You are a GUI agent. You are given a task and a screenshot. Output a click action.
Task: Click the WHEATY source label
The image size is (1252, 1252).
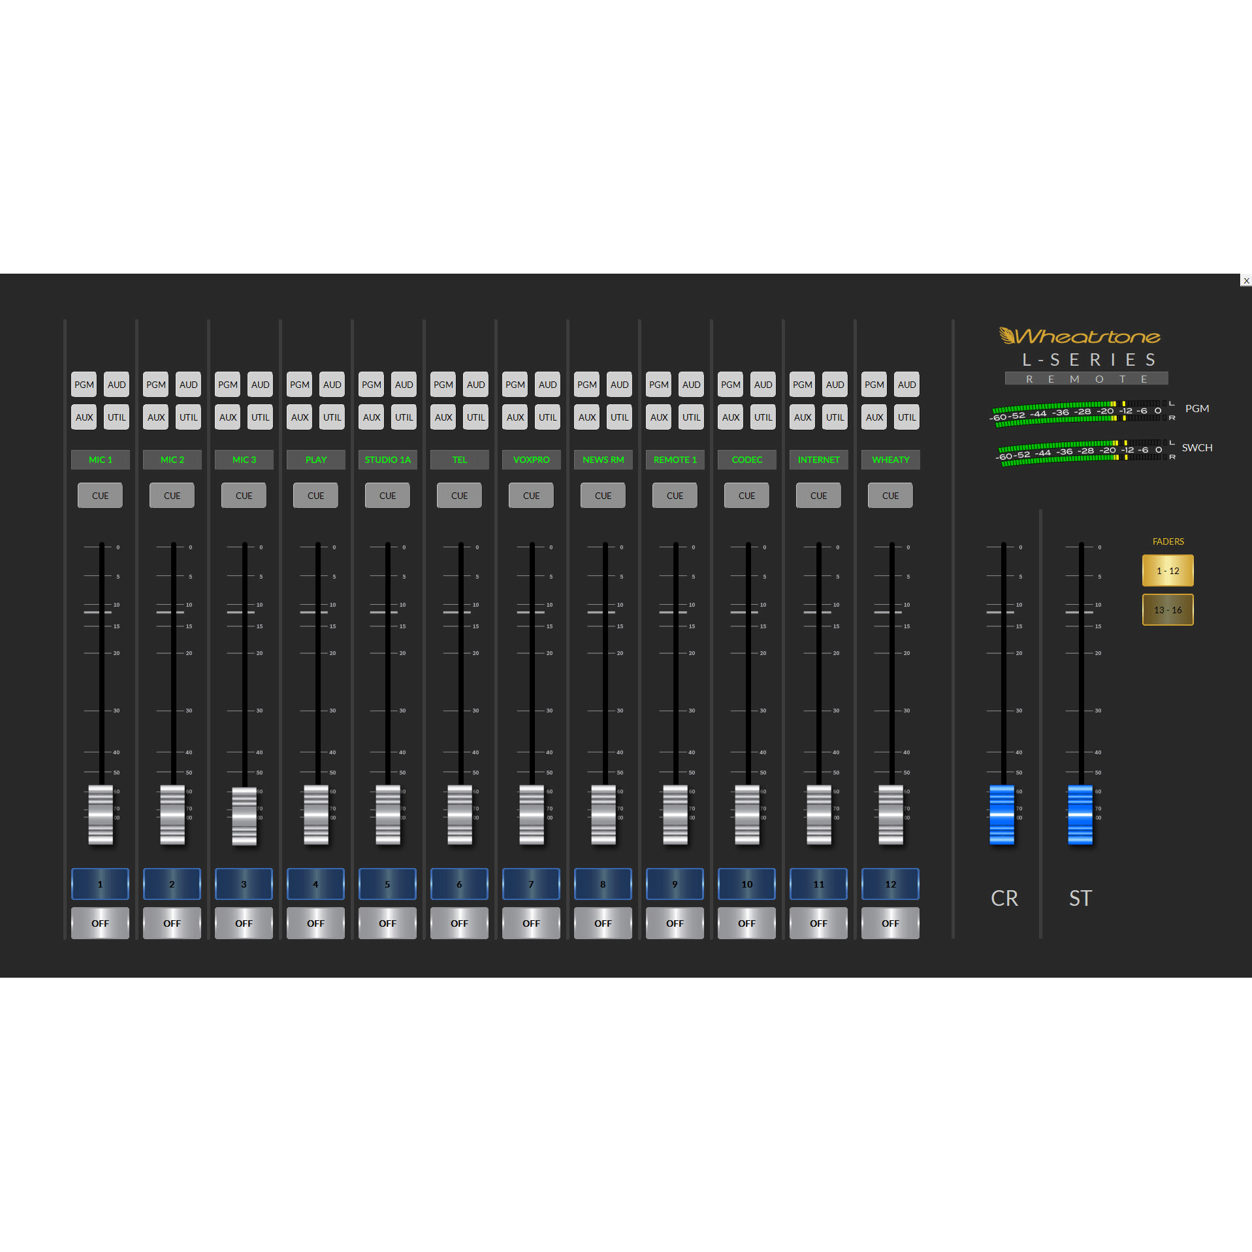pyautogui.click(x=890, y=460)
